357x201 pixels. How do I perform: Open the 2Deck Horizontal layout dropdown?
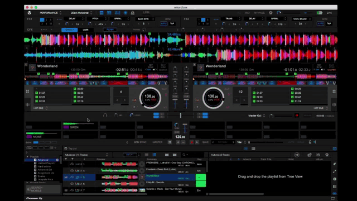tap(81, 13)
